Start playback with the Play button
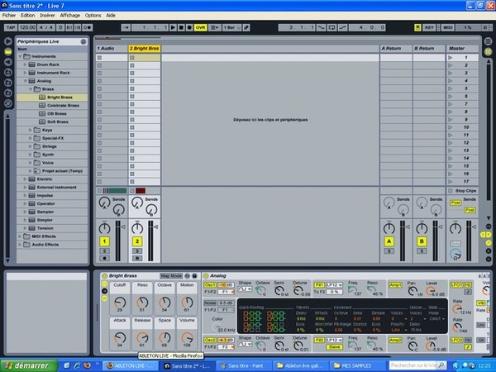Screen dimensions: 496x372 [173, 27]
